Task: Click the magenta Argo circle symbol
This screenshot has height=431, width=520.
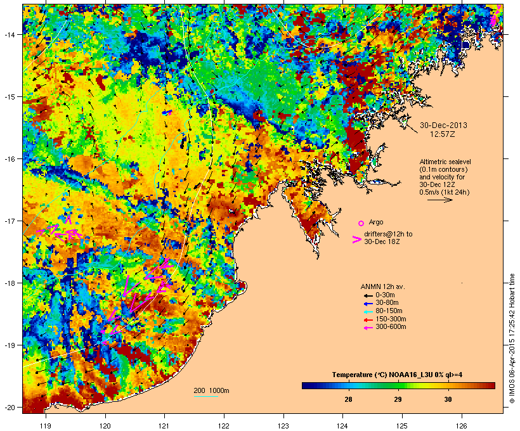Action: click(361, 223)
